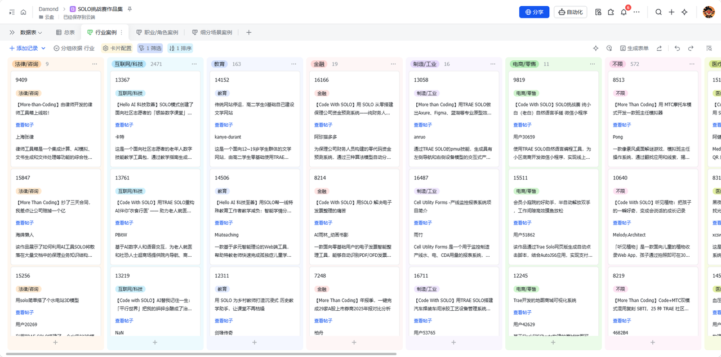Open the plugins puzzle icon
The width and height of the screenshot is (721, 357).
(x=611, y=12)
